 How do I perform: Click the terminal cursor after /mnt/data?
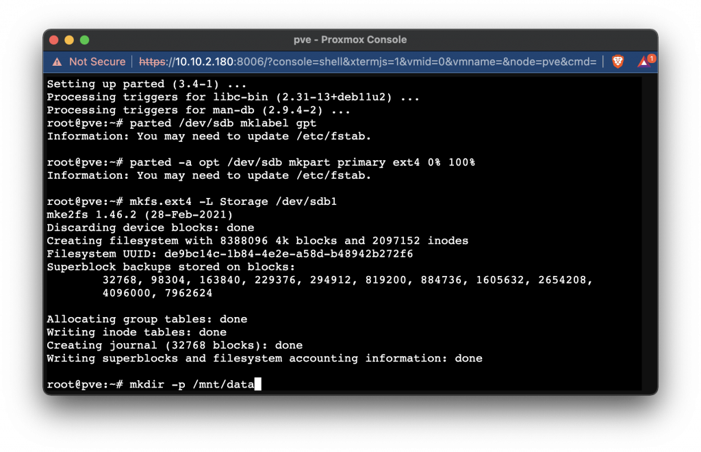pos(257,384)
